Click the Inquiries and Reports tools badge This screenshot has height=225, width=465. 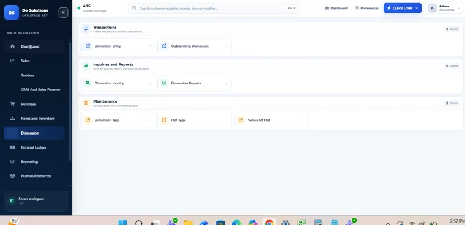452,66
